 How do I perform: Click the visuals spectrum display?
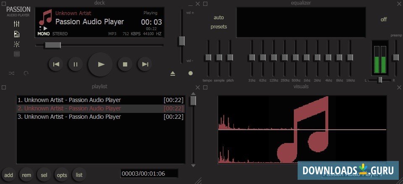tap(302, 130)
